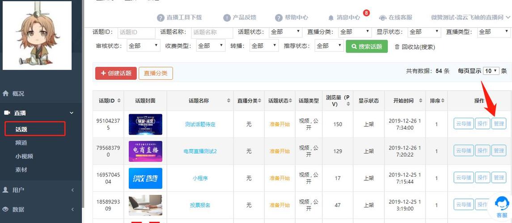
Task: Click the 150 page-view count cell
Action: click(338, 124)
